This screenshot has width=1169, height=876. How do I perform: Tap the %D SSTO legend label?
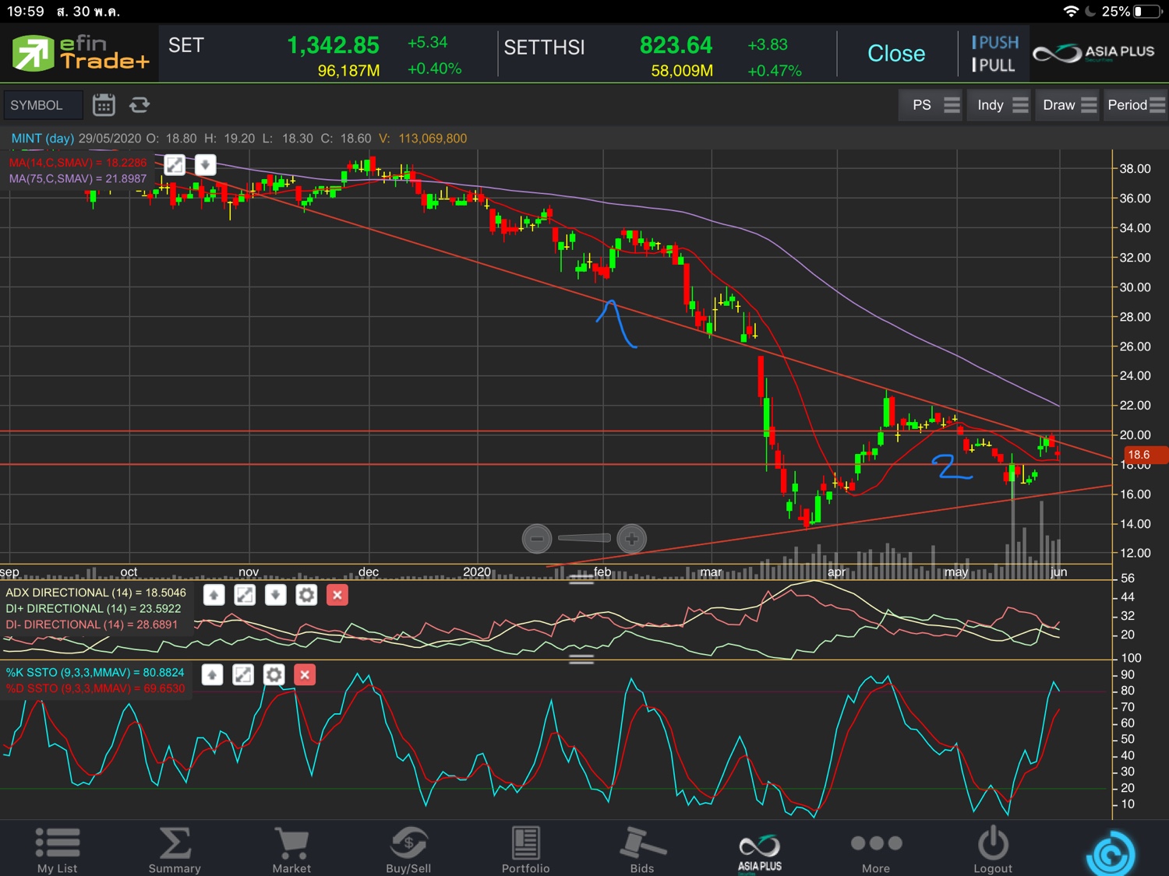(x=95, y=688)
